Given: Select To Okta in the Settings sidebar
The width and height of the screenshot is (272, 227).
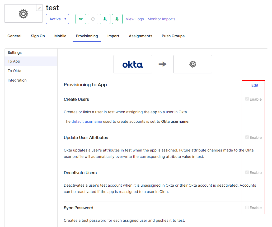Looking at the screenshot, I should tap(15, 71).
